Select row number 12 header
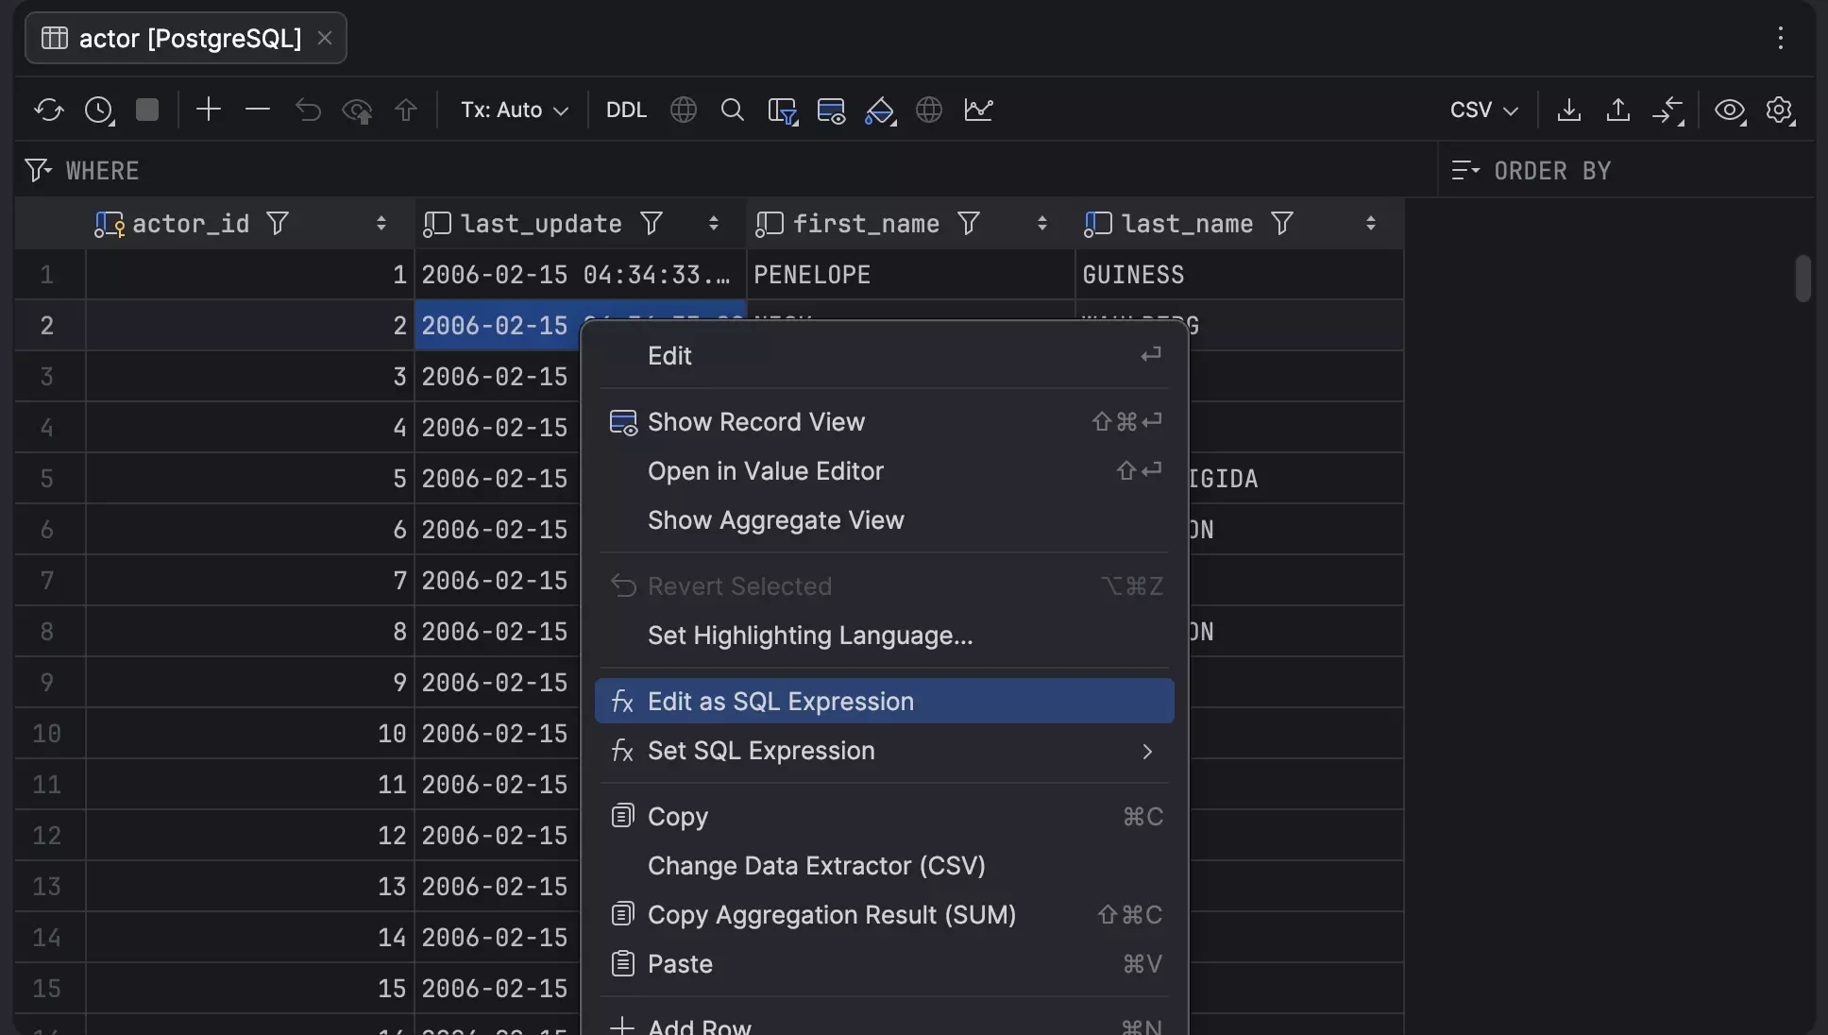Image resolution: width=1828 pixels, height=1035 pixels. (x=49, y=836)
